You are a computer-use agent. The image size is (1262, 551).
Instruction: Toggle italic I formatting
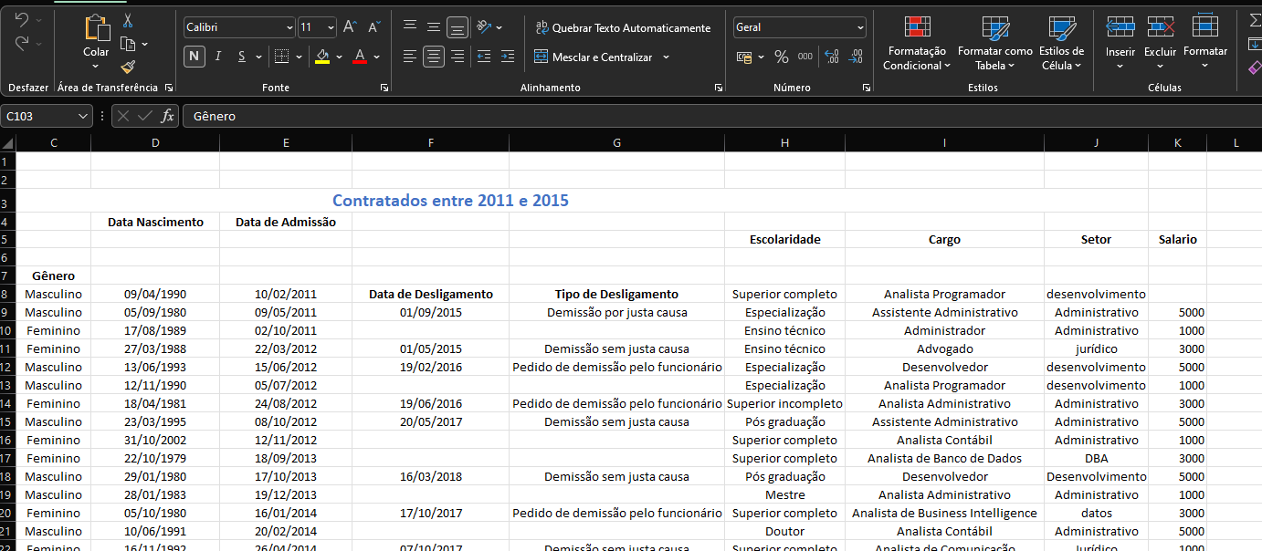pos(218,57)
